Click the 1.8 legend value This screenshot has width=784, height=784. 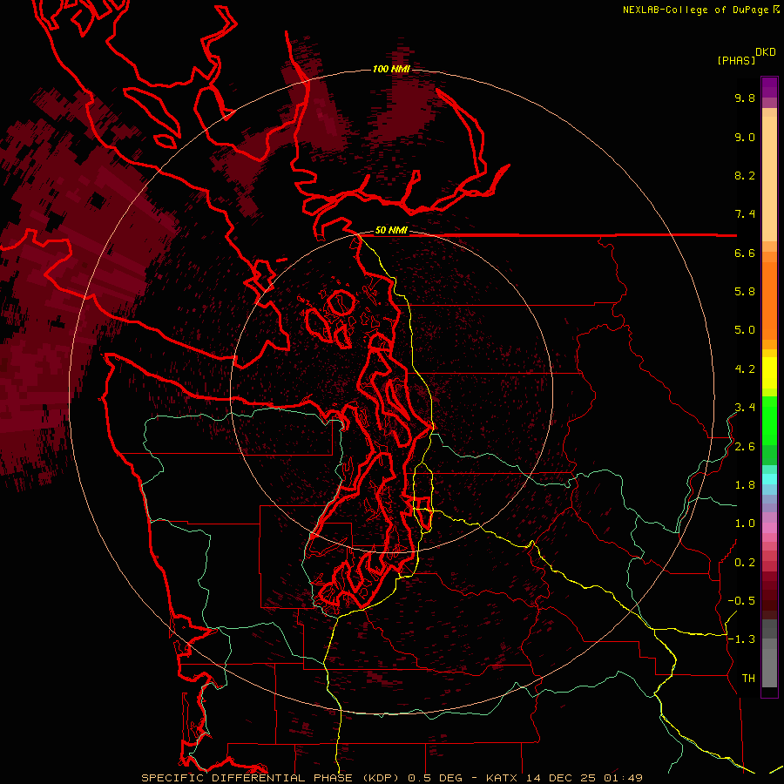pyautogui.click(x=745, y=485)
